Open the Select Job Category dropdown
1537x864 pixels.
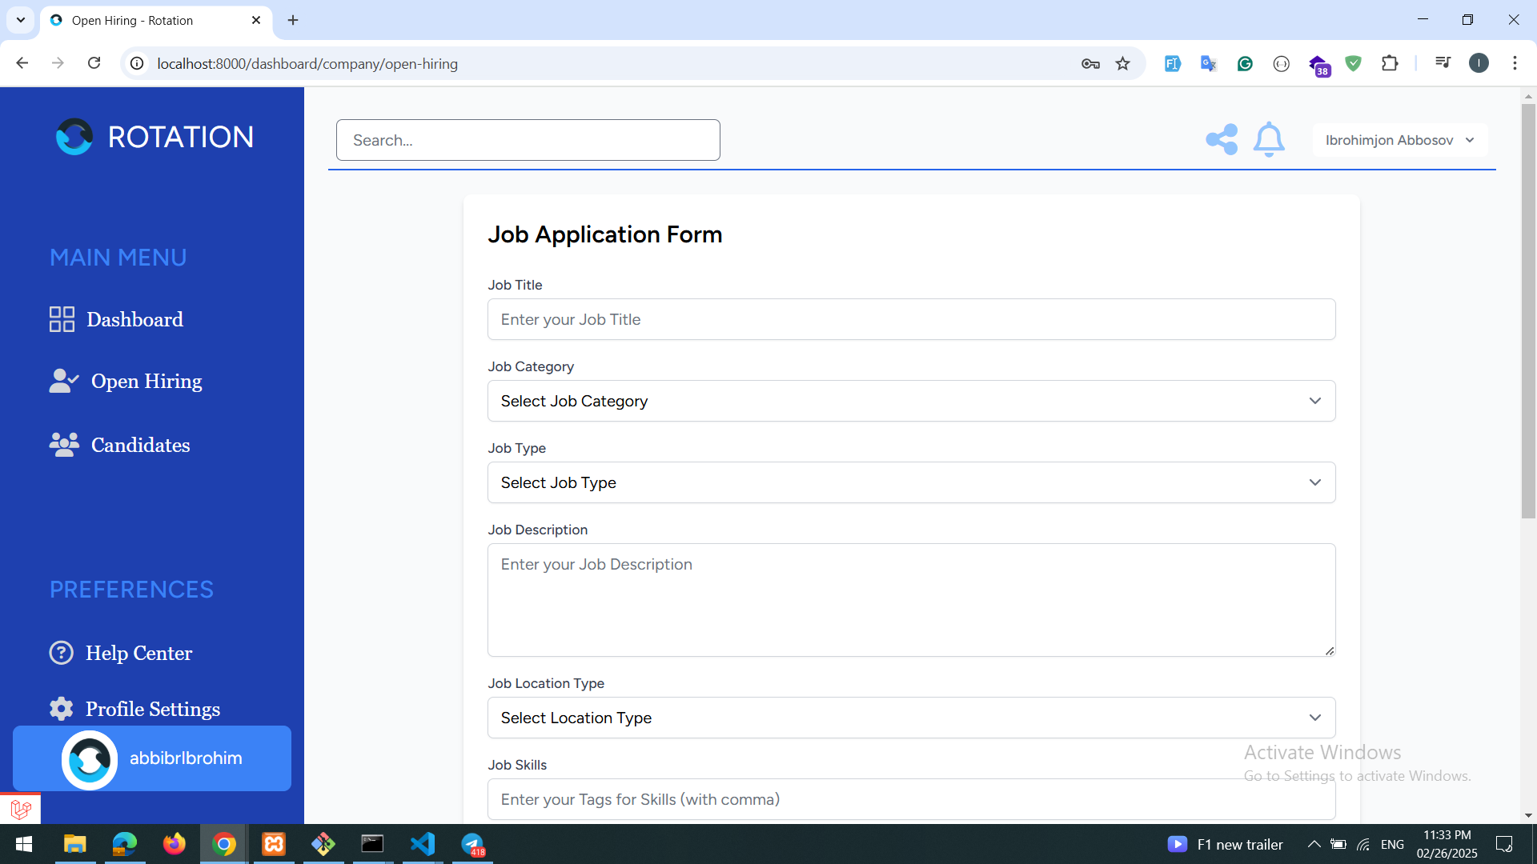[x=911, y=401]
